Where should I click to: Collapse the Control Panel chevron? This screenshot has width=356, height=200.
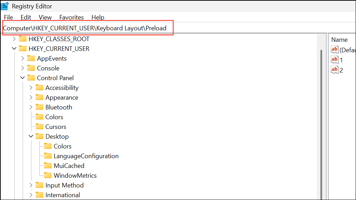[22, 78]
